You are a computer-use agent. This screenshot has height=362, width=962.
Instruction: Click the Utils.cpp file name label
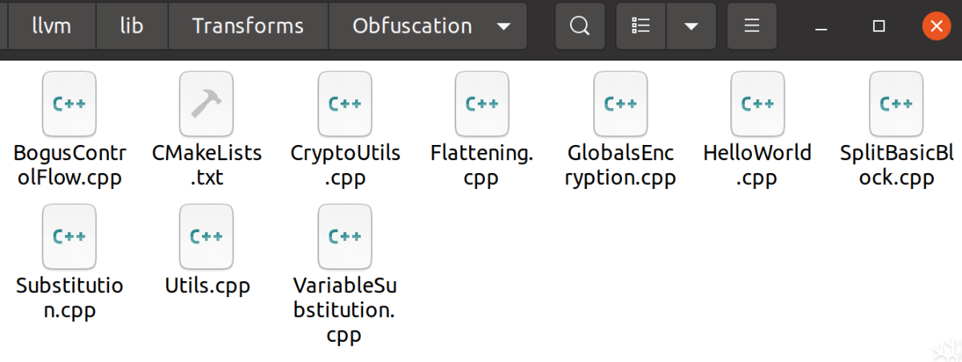(208, 285)
